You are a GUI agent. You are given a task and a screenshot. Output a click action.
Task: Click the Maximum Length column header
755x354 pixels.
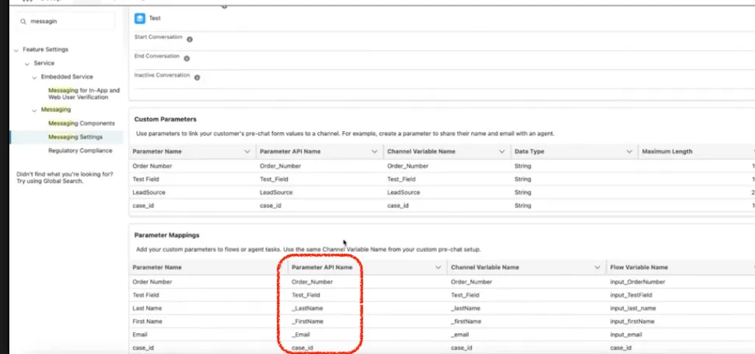[x=667, y=151]
